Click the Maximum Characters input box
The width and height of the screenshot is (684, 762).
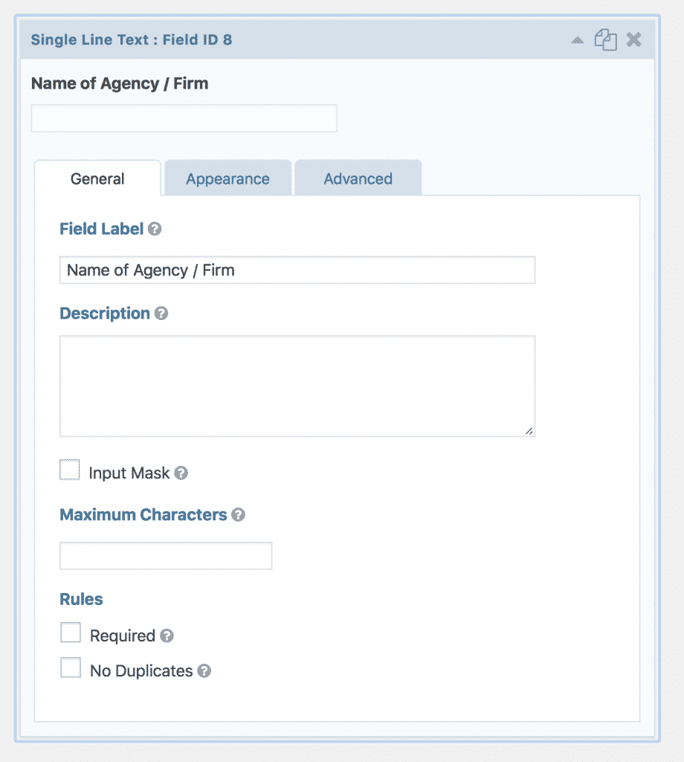click(166, 555)
